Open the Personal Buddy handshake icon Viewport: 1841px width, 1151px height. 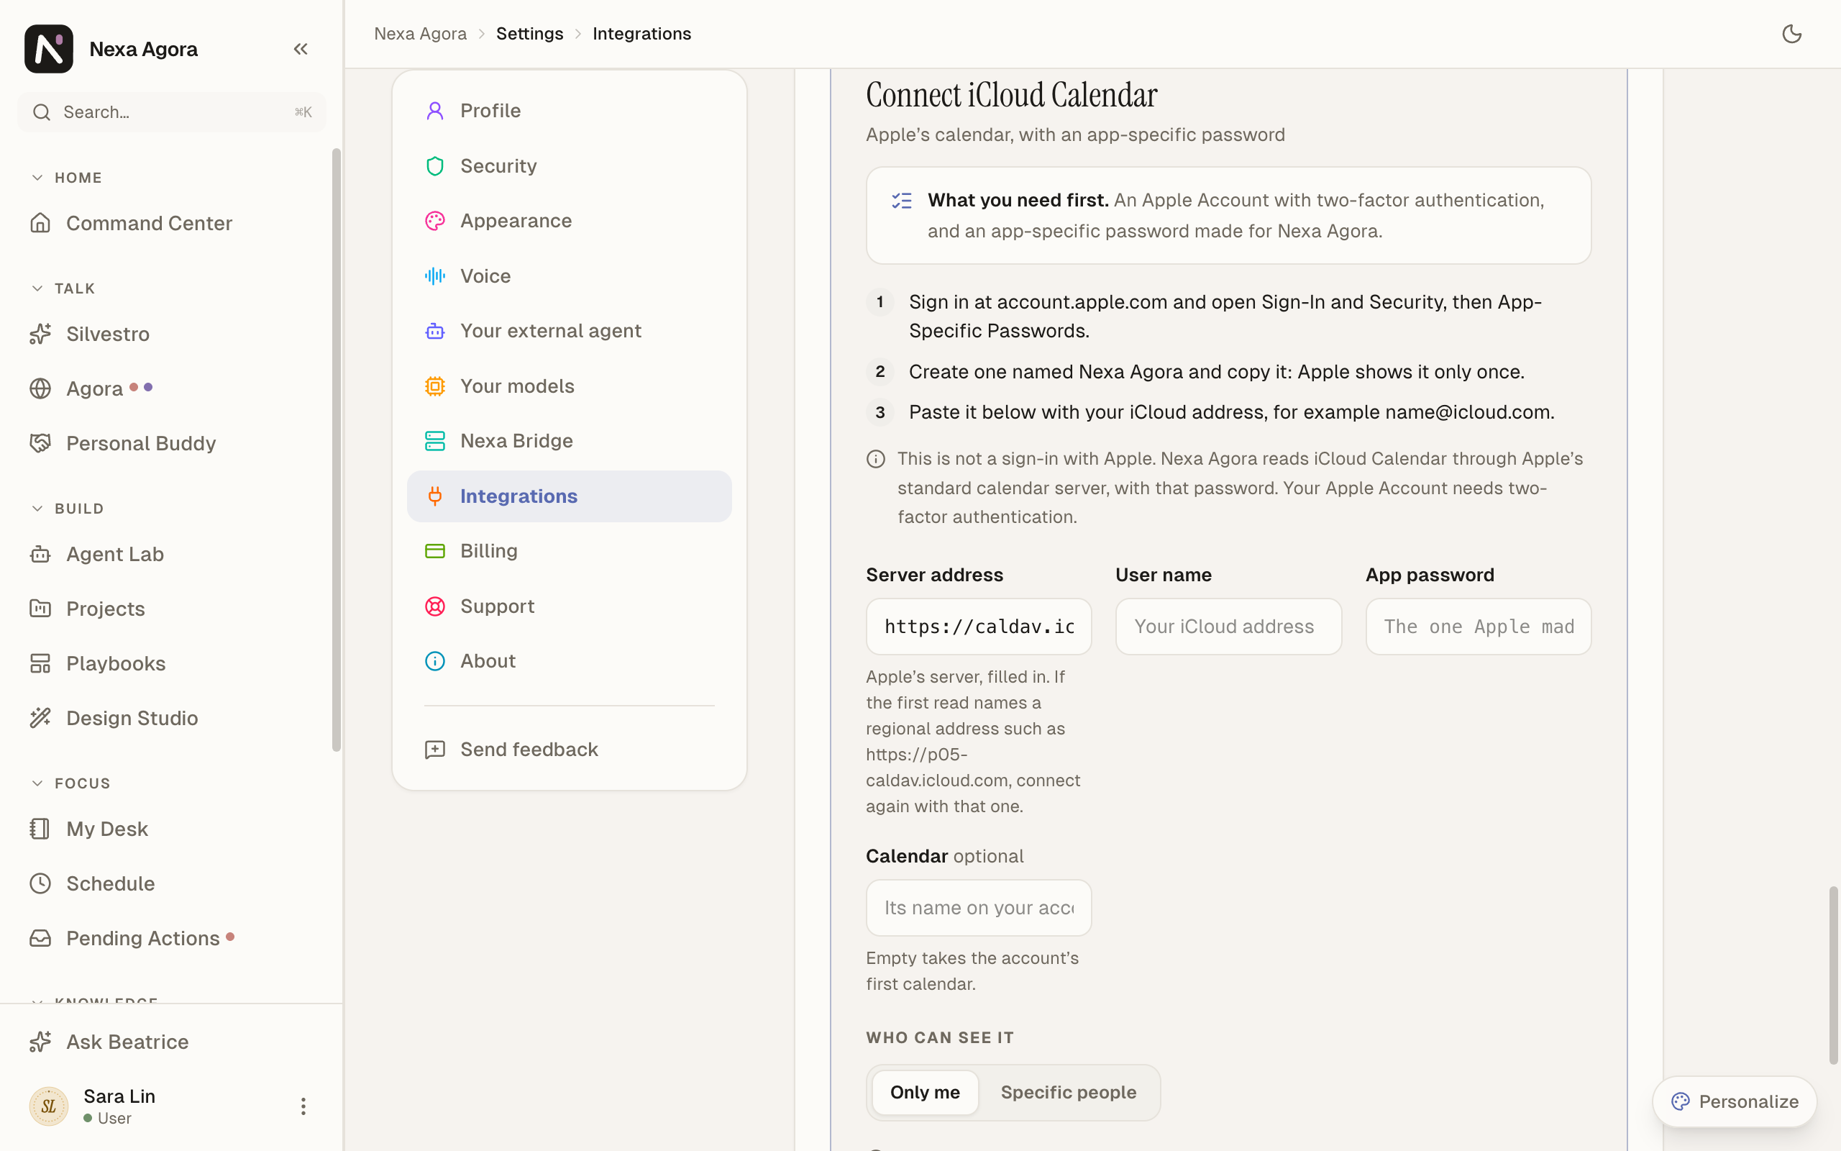40,443
